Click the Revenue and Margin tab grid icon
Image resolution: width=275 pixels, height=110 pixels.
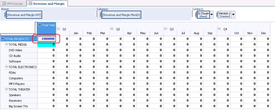coord(30,4)
